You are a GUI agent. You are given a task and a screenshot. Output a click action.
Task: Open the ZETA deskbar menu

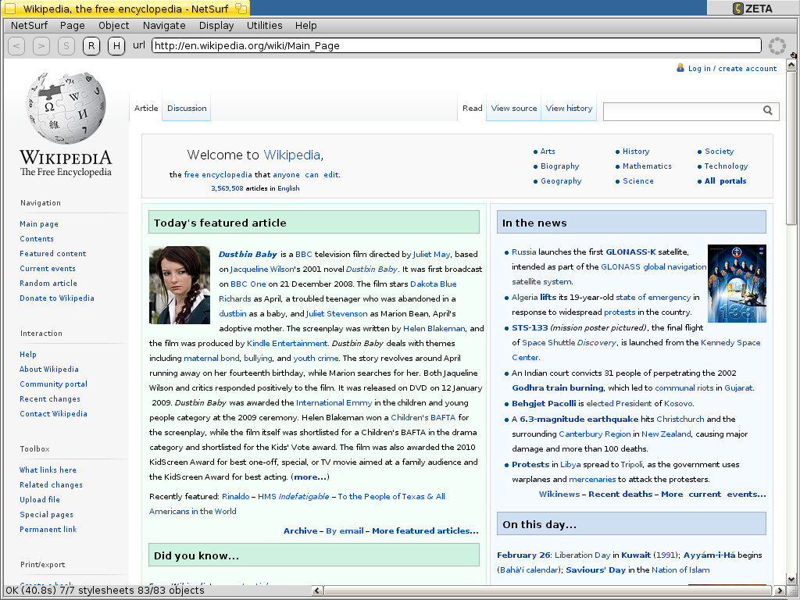pos(753,9)
